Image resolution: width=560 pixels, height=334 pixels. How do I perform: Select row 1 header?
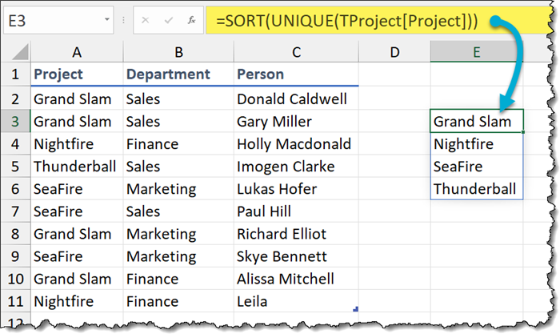click(16, 74)
